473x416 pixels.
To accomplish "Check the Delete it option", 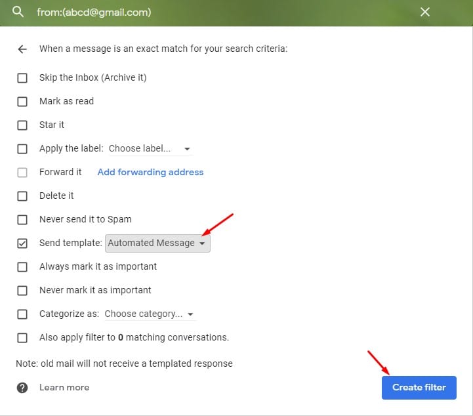I will tap(22, 196).
